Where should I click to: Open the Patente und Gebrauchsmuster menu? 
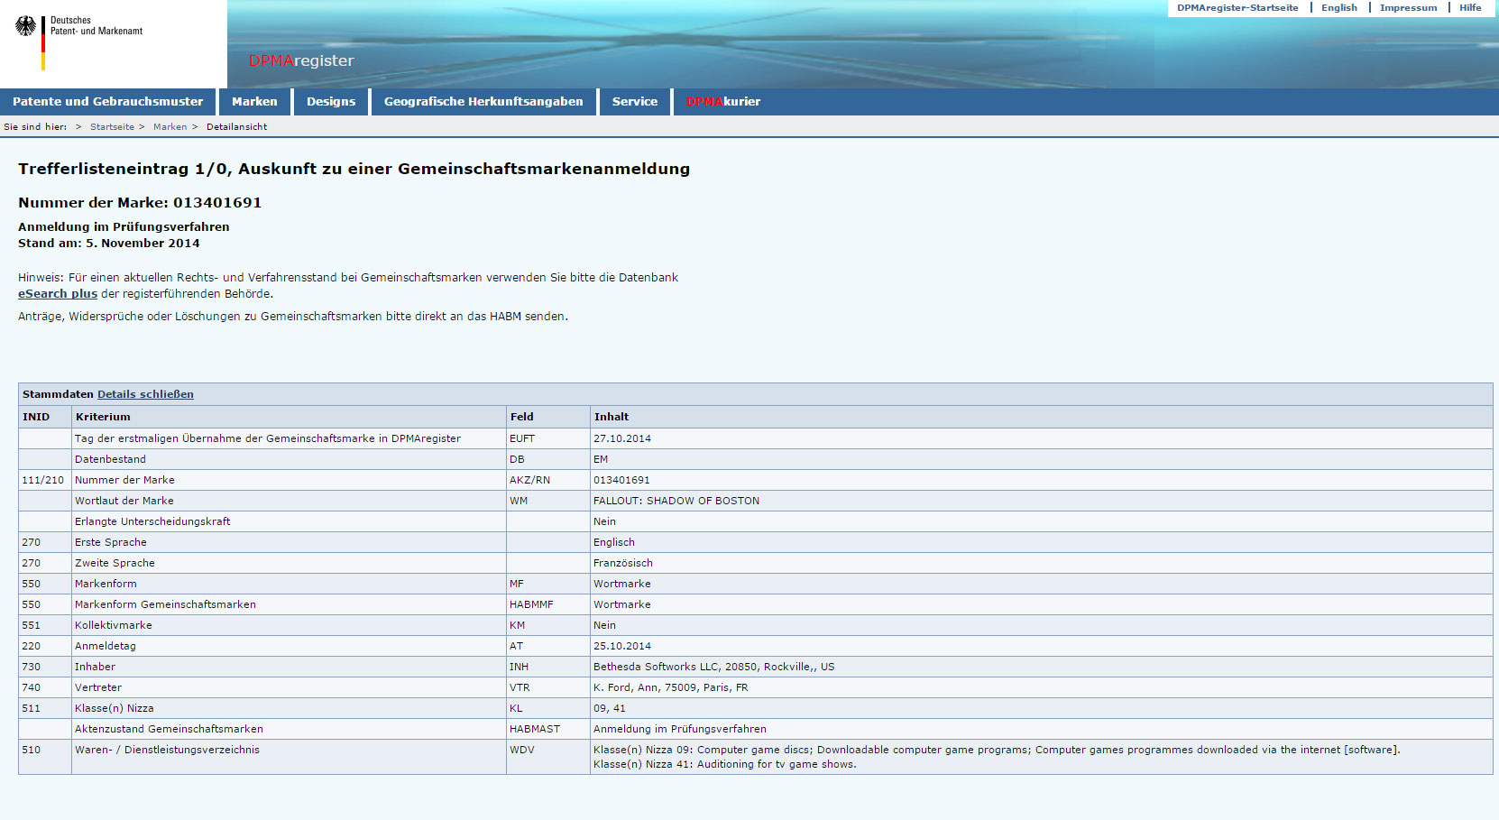108,102
